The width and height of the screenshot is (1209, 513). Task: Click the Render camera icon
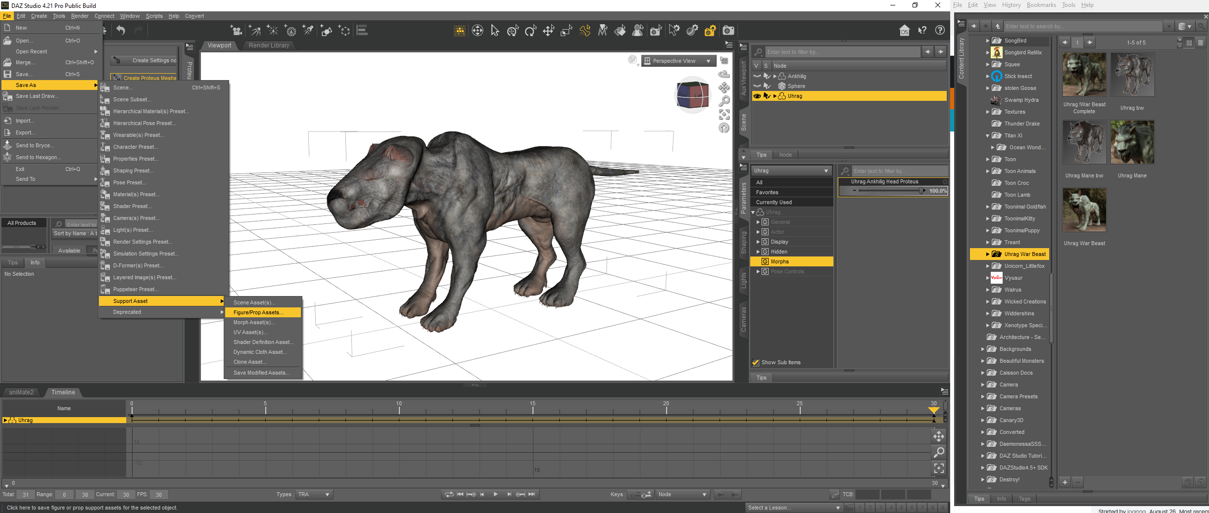(x=728, y=31)
